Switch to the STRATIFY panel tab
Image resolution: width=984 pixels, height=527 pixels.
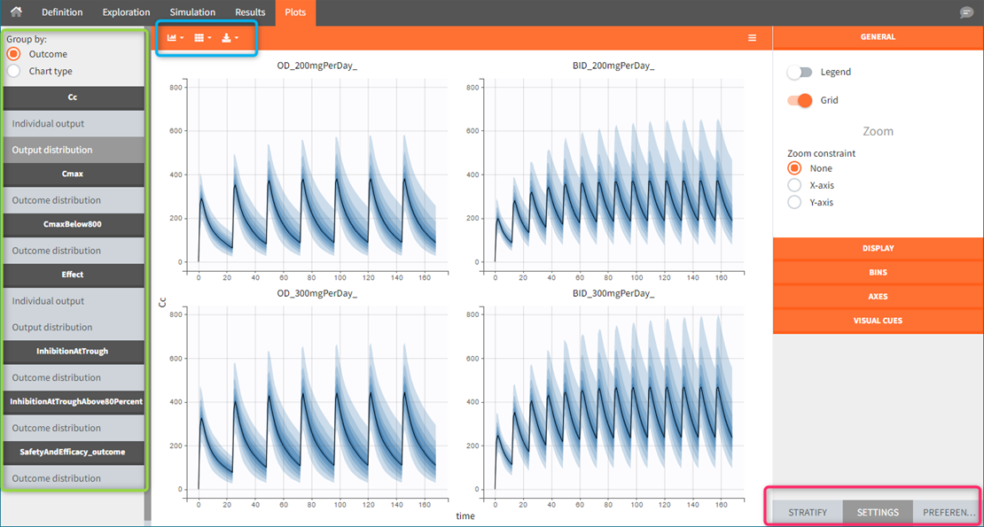[807, 512]
